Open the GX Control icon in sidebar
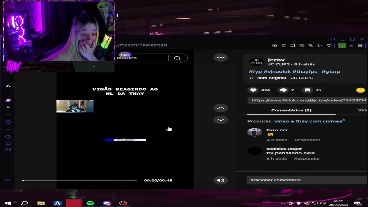The width and height of the screenshot is (368, 207). tap(8, 180)
